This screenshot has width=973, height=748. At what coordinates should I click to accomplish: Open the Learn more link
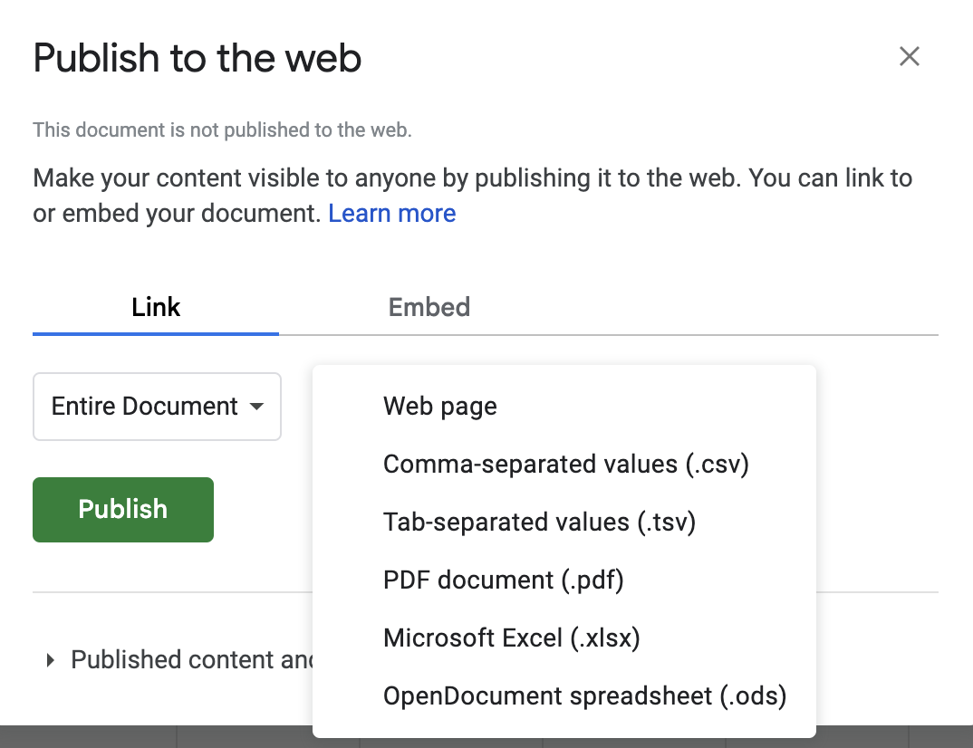(391, 214)
